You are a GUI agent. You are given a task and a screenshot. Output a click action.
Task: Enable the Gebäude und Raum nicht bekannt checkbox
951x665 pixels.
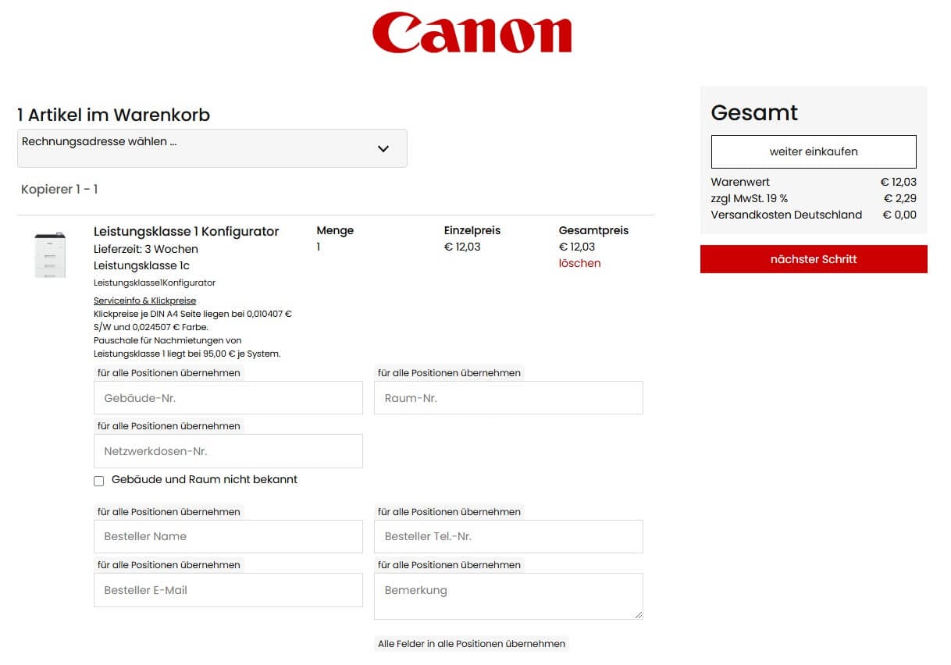(98, 480)
